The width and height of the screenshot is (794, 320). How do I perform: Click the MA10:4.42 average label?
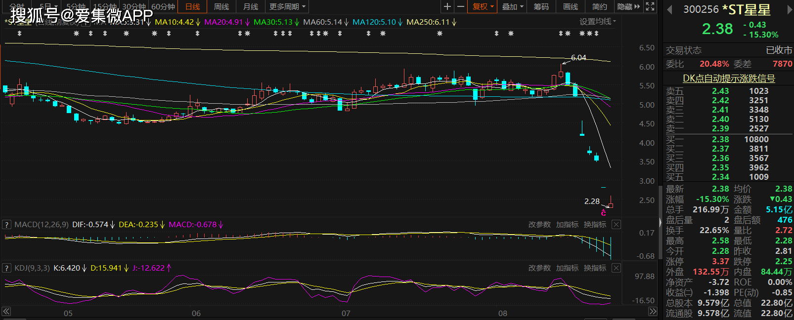[x=177, y=22]
